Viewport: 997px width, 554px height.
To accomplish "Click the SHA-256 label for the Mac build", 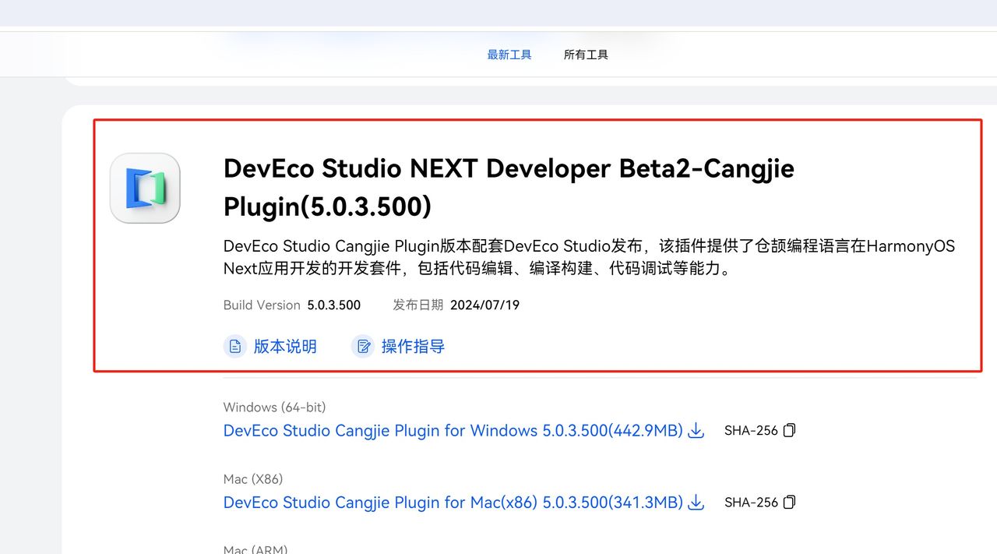I will [x=750, y=502].
